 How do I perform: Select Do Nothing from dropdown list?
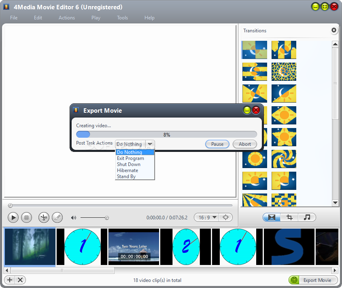pyautogui.click(x=135, y=152)
